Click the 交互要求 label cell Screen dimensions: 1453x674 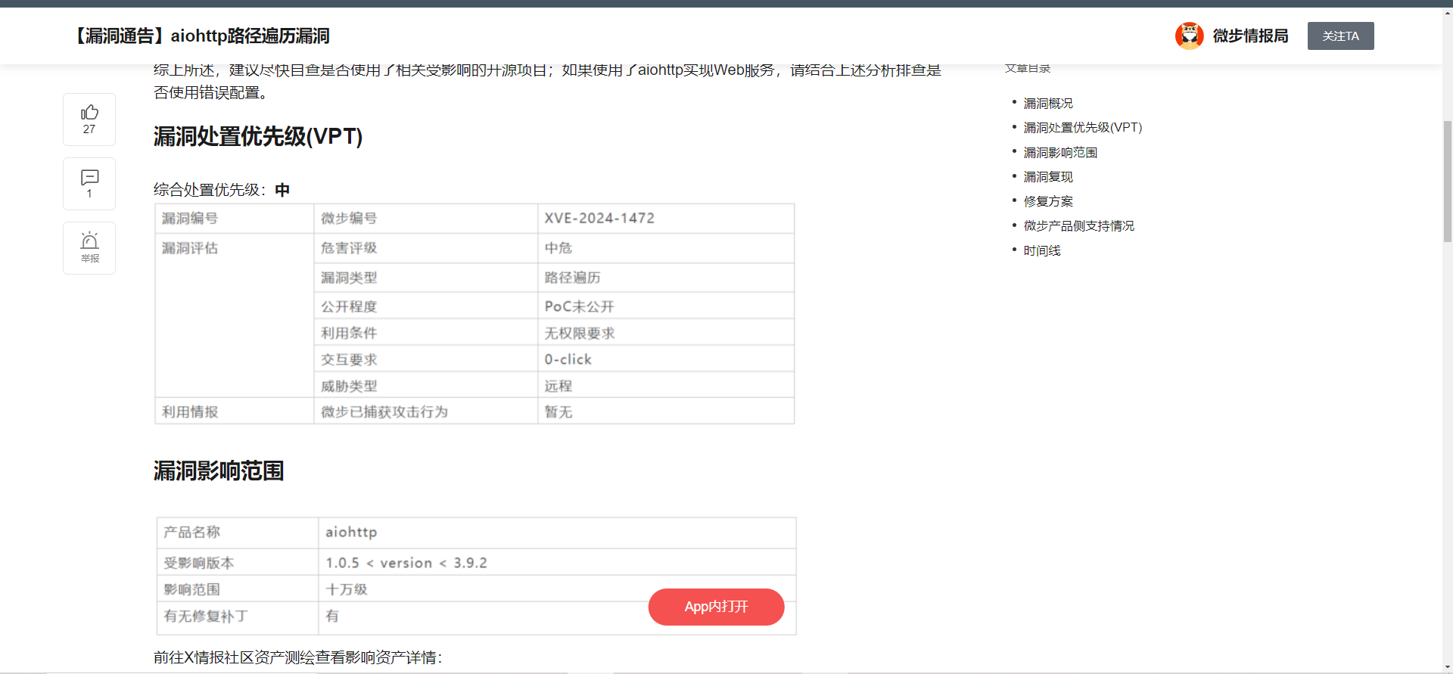pyautogui.click(x=426, y=359)
